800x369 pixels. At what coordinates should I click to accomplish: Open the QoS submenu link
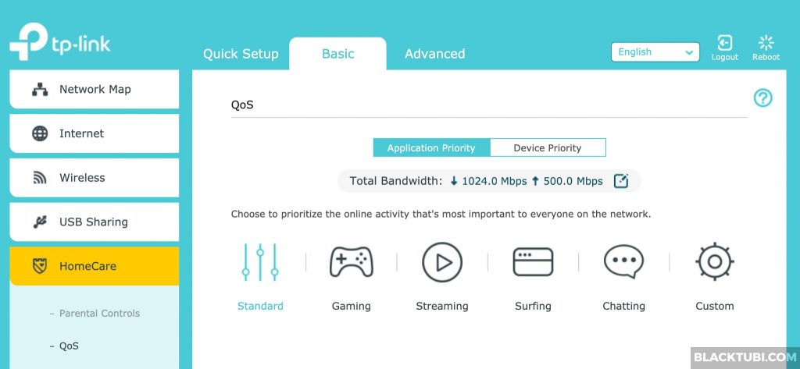(69, 346)
